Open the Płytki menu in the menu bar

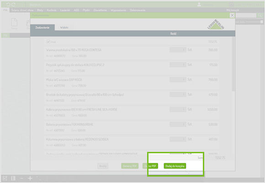(86, 10)
